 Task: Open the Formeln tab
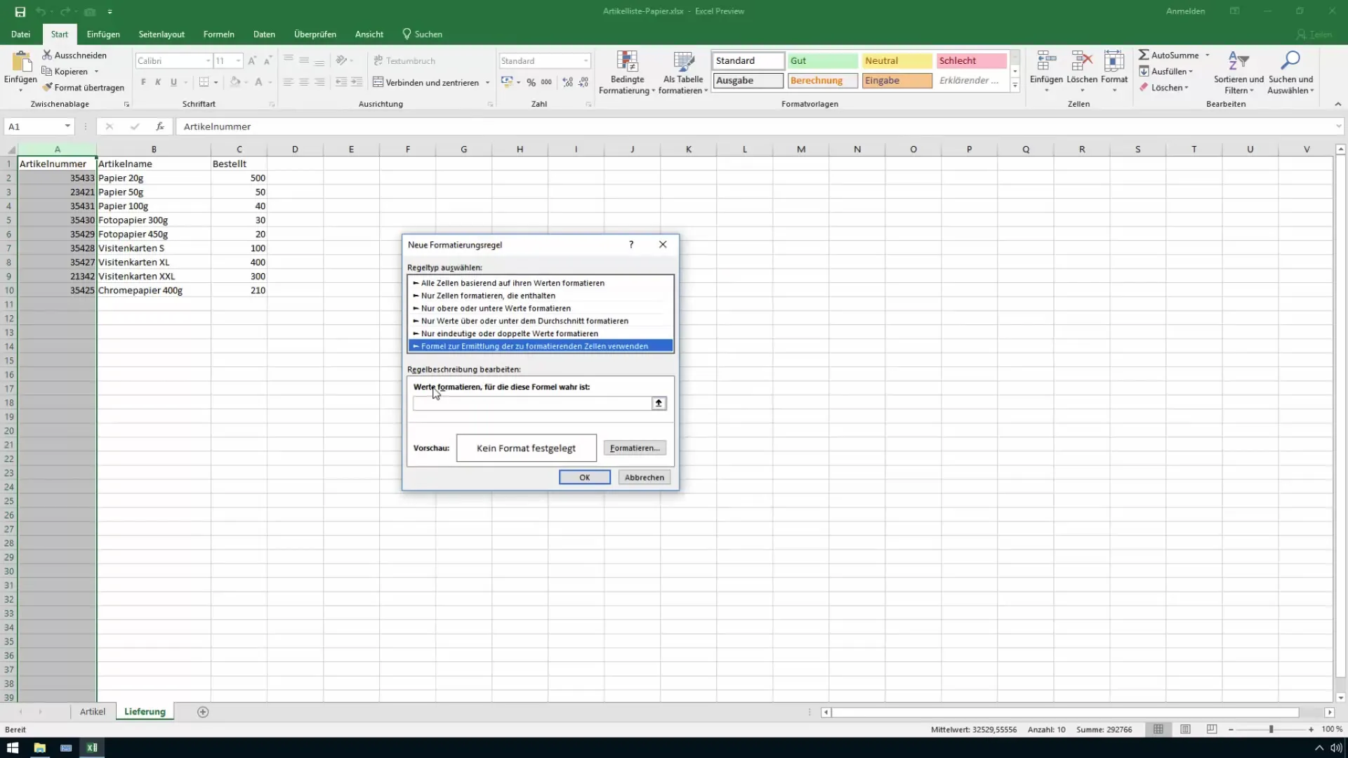click(218, 34)
